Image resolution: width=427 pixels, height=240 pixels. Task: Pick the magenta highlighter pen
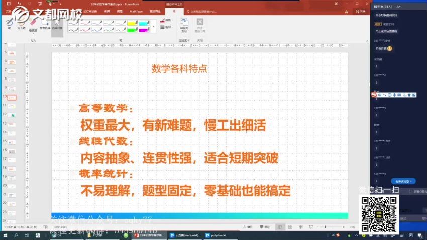point(144,30)
